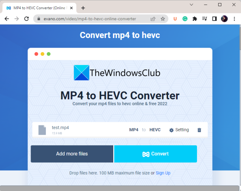
Task: Expand the tab search dropdown arrow
Action: tap(191, 5)
